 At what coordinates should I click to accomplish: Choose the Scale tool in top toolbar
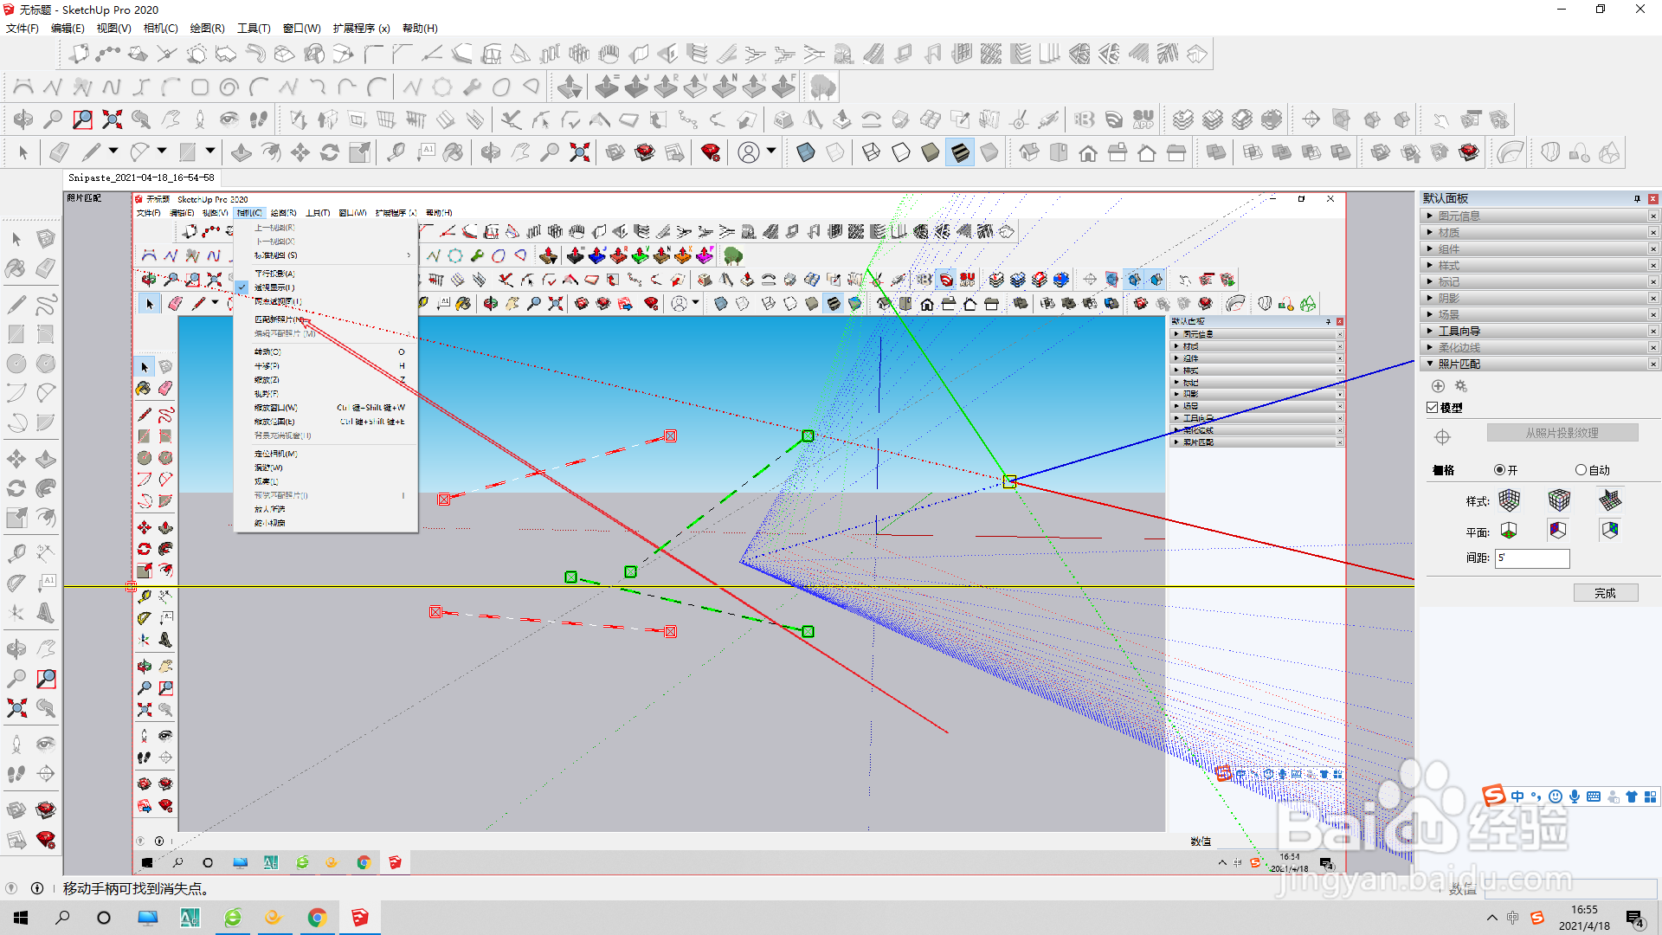click(x=359, y=153)
